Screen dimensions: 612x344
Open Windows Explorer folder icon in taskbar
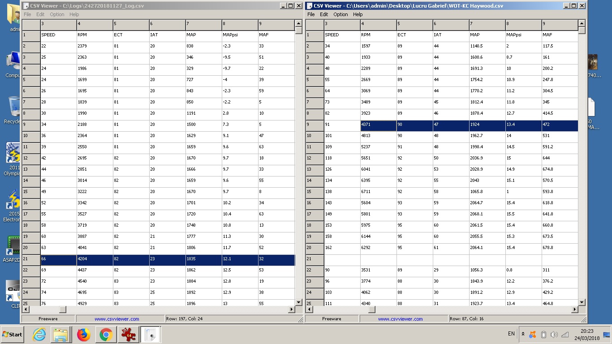60,335
